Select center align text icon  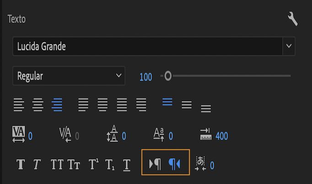pyautogui.click(x=38, y=105)
